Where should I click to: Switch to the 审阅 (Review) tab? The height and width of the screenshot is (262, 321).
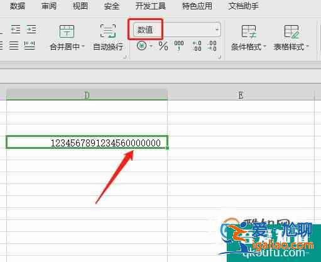point(49,6)
